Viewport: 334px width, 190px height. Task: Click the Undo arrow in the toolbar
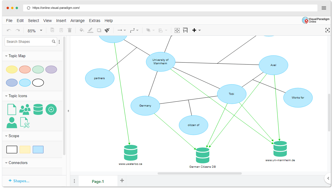9,30
